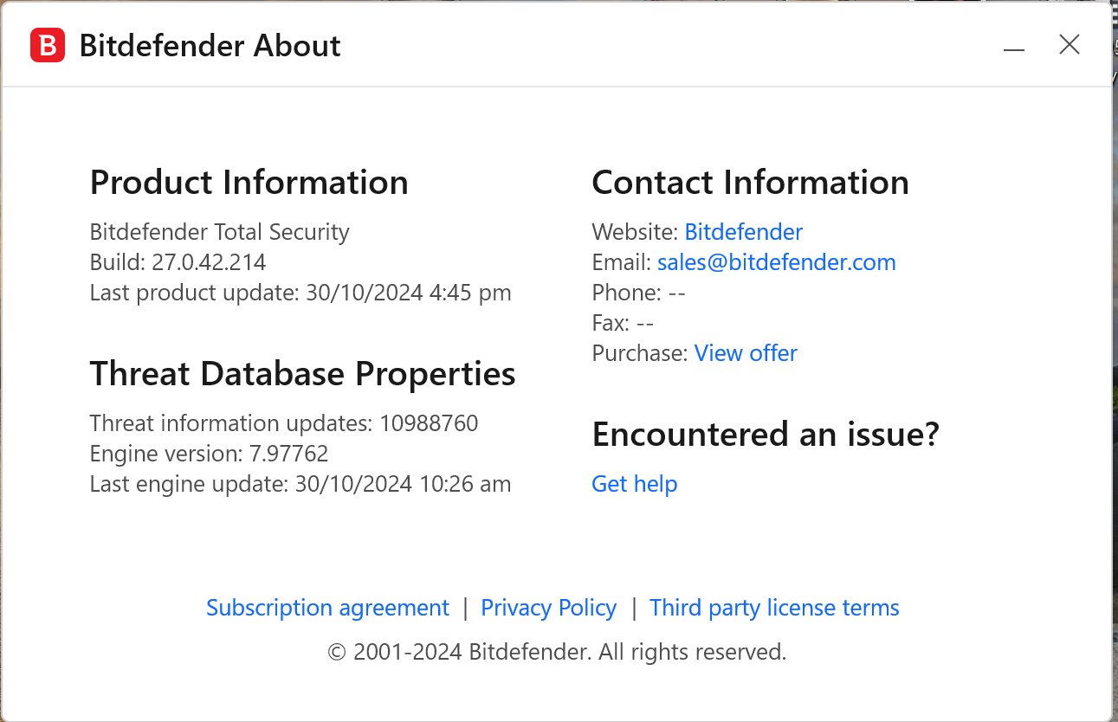
Task: Click the Last product update line
Action: tap(301, 293)
